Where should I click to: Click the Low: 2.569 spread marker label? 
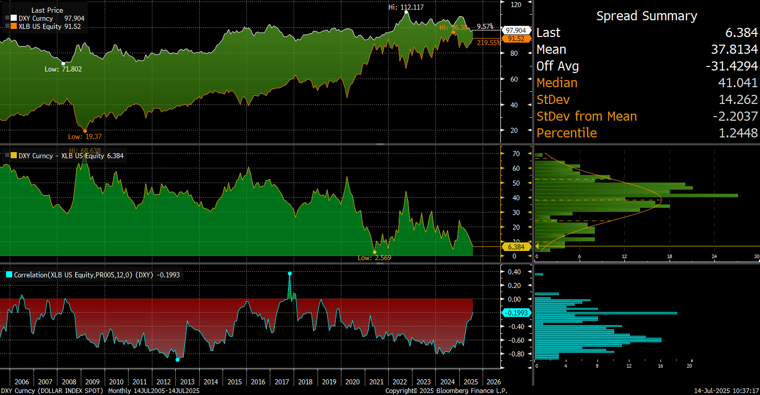point(374,258)
